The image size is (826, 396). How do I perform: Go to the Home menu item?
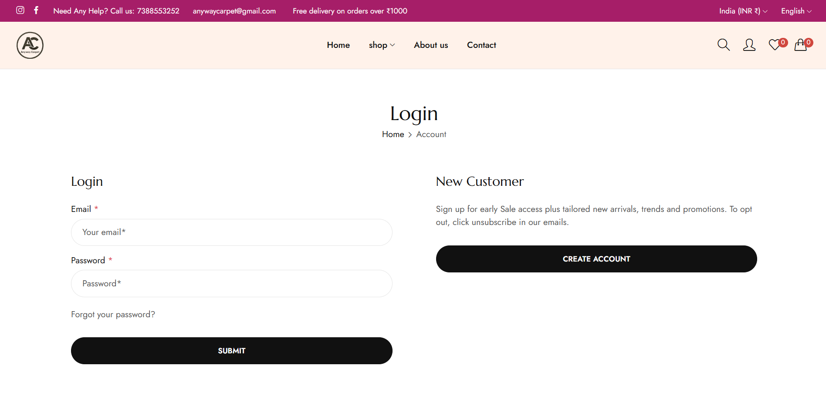pyautogui.click(x=338, y=45)
